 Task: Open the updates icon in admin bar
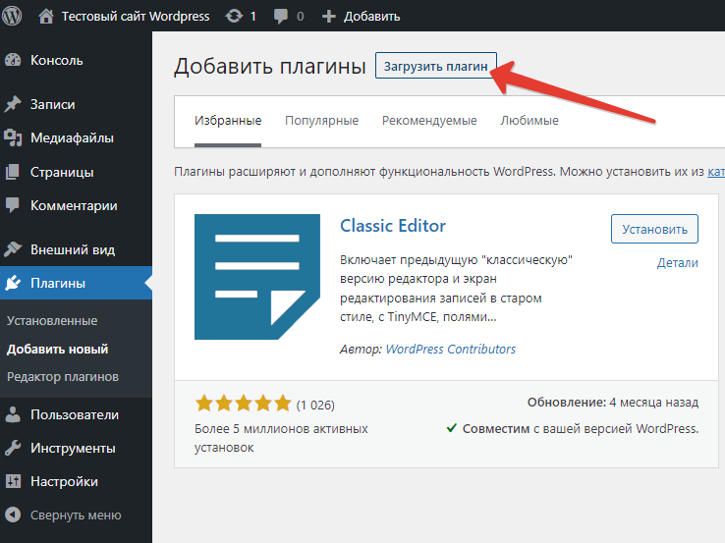pyautogui.click(x=234, y=16)
